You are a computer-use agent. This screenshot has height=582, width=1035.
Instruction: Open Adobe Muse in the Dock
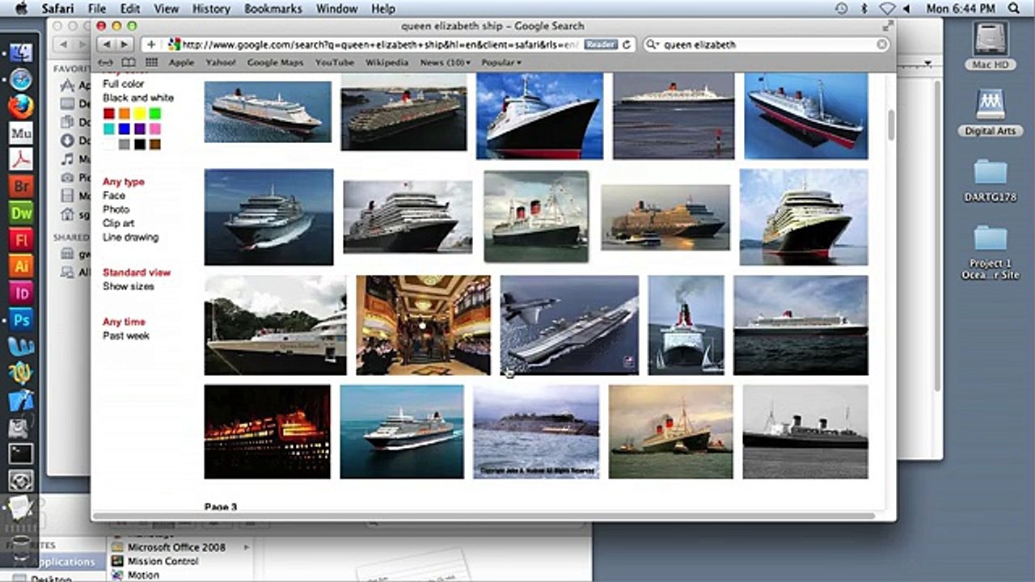(x=21, y=133)
